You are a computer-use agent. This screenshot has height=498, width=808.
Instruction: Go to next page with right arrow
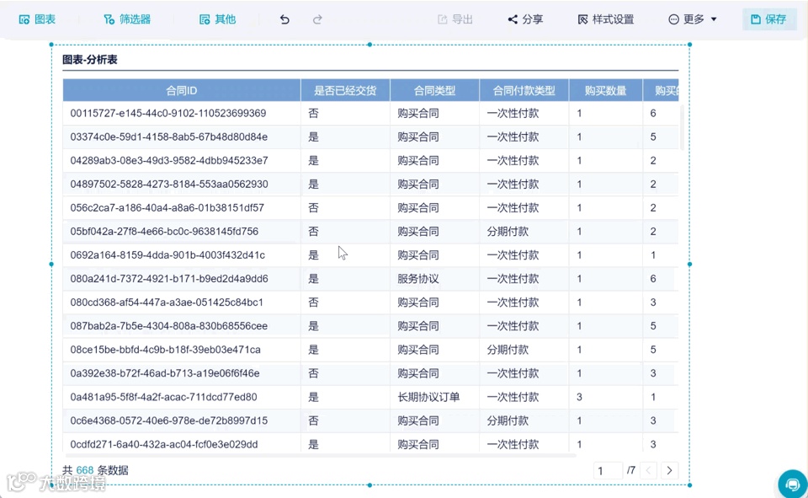[668, 470]
